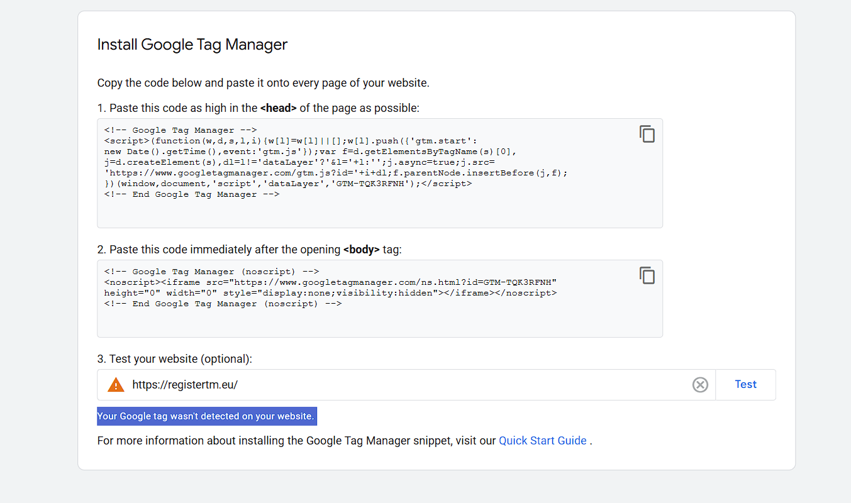The image size is (851, 503).
Task: Copy the body noscript code snippet
Action: click(647, 275)
